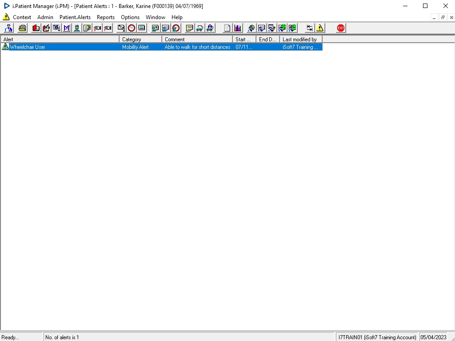Restore the inner Patient Alerts child window
This screenshot has width=455, height=341.
click(443, 17)
